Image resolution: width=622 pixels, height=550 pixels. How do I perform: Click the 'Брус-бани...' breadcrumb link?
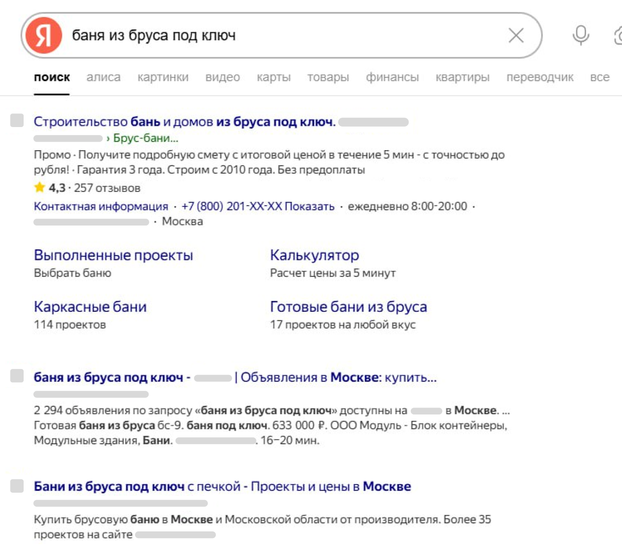pos(145,138)
